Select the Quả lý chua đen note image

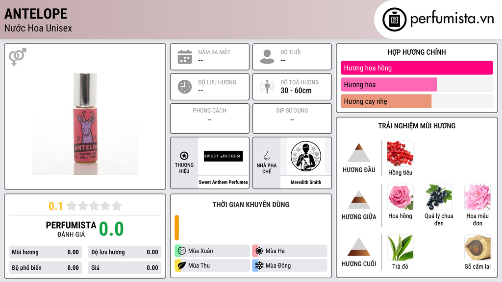[x=439, y=197]
